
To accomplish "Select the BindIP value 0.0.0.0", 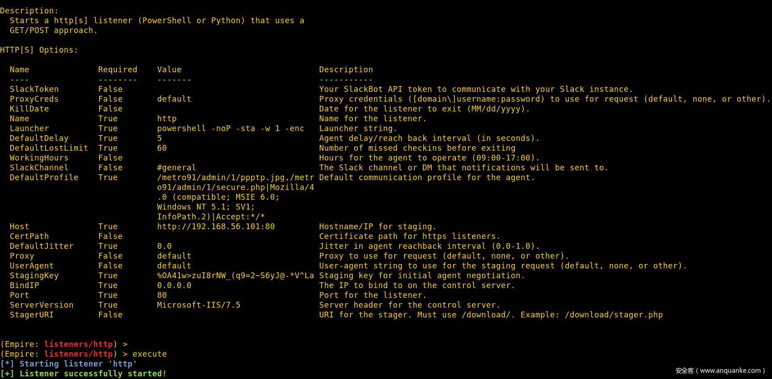I will (x=174, y=285).
